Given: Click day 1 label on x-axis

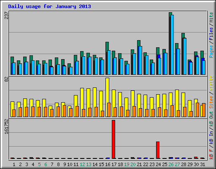Looking at the screenshot, I should pos(14,164).
